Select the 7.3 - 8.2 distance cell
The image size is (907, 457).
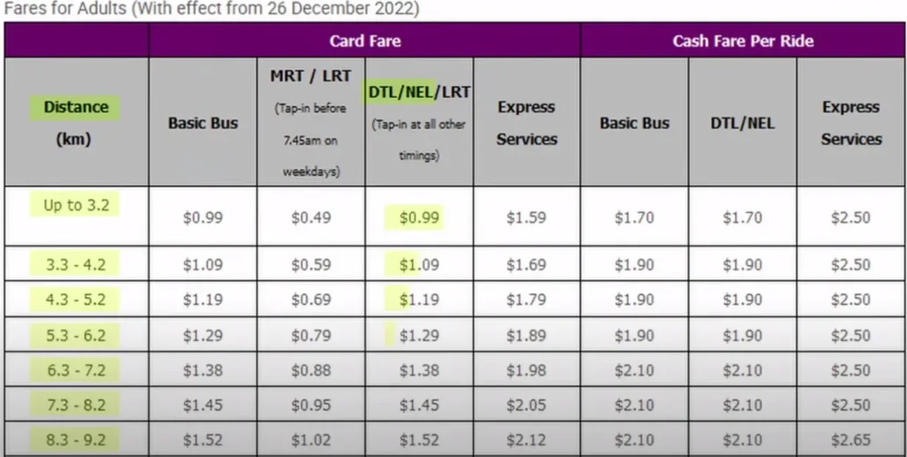coord(75,405)
